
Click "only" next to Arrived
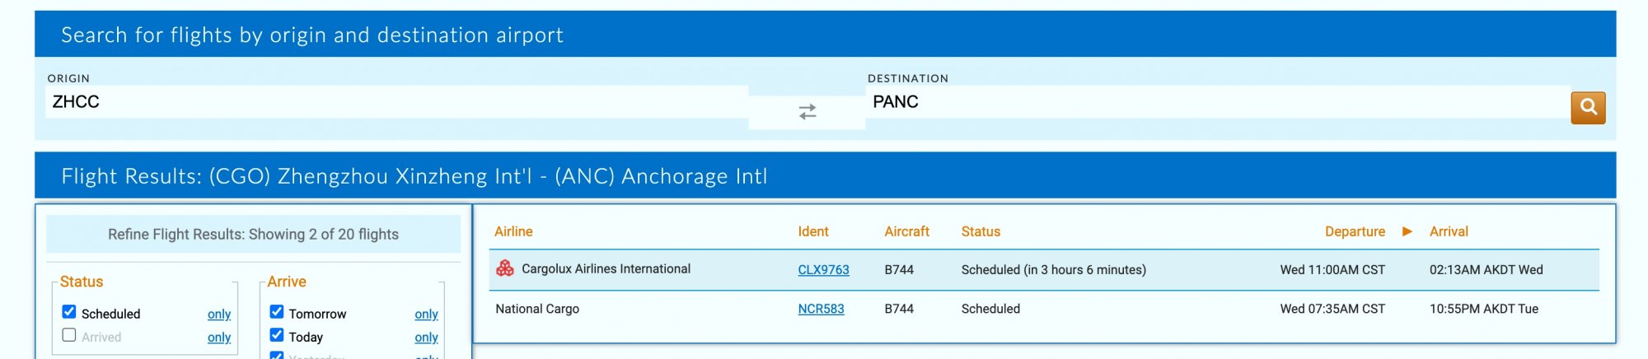219,337
